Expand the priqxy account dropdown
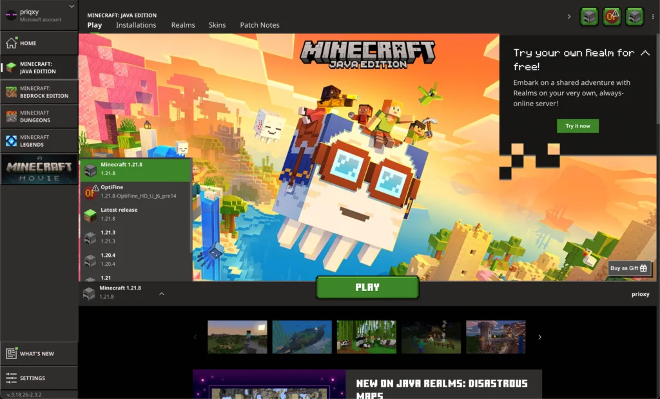The height and width of the screenshot is (399, 660). tap(72, 7)
